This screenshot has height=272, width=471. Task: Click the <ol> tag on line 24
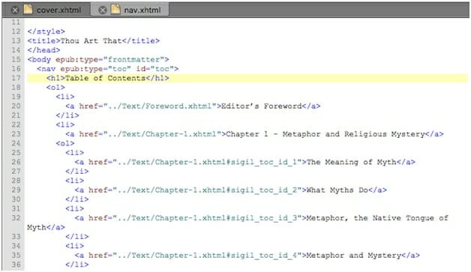click(65, 143)
